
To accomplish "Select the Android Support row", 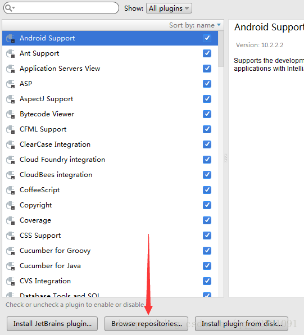I will 110,38.
